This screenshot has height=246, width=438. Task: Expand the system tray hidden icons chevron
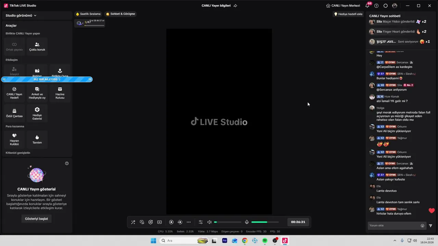point(395,241)
